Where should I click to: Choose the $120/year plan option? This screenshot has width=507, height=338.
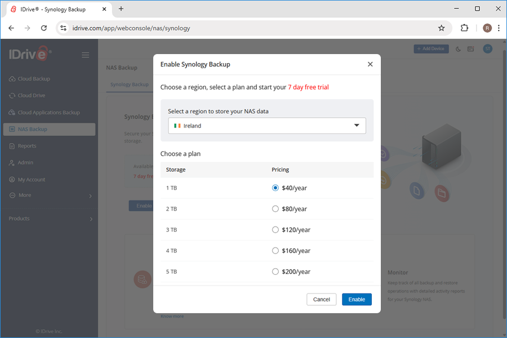tap(275, 230)
